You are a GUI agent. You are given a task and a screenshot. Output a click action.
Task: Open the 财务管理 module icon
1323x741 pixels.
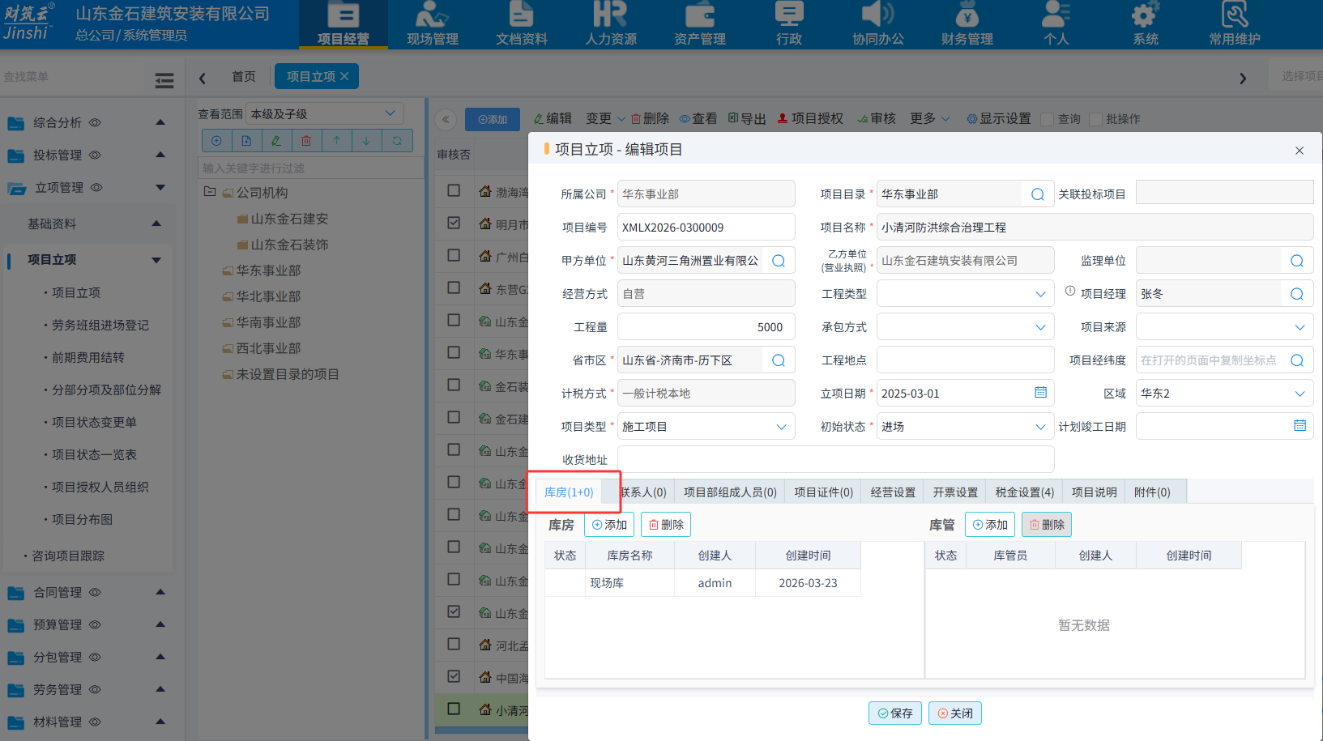[x=967, y=23]
